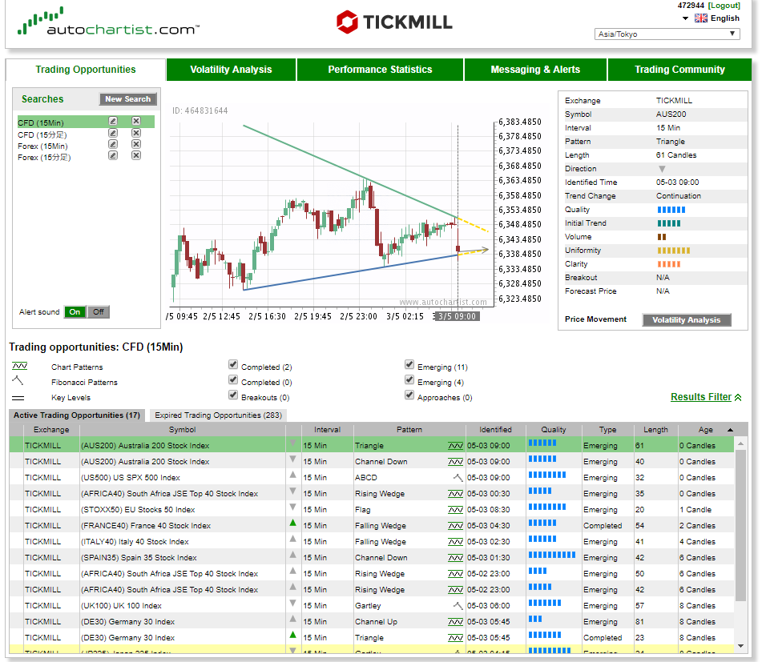The image size is (766, 662).
Task: Uncheck Chart Patterns Completed (2) checkbox
Action: (x=233, y=365)
